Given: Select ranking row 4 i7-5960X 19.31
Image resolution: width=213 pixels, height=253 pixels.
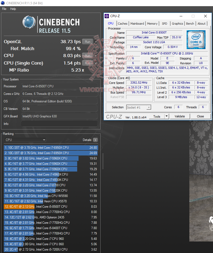Looking at the screenshot, I should [x=51, y=163].
